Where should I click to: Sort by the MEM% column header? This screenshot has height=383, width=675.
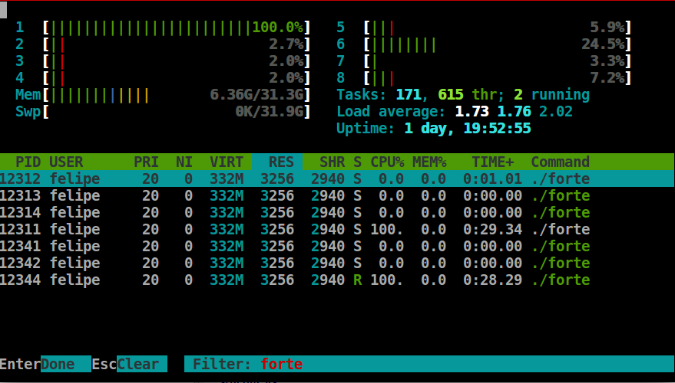pos(429,162)
